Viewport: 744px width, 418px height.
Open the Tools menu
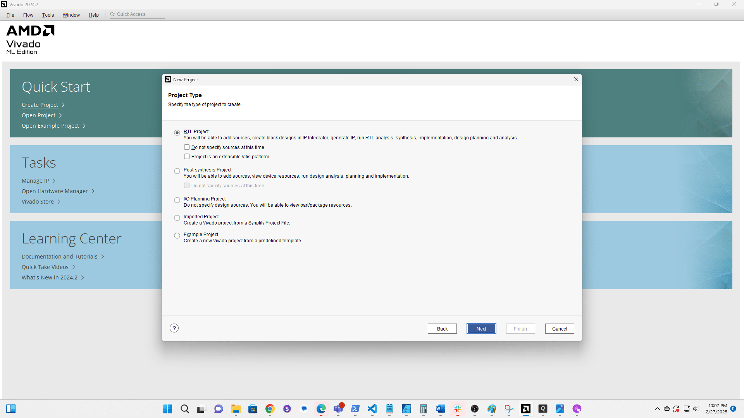pyautogui.click(x=48, y=15)
